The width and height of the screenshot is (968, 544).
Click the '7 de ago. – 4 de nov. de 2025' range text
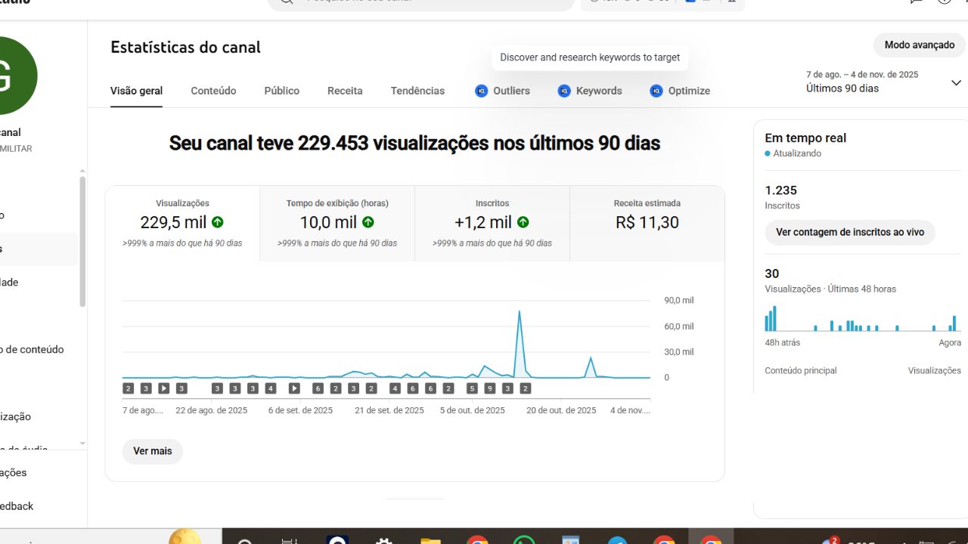pyautogui.click(x=862, y=75)
